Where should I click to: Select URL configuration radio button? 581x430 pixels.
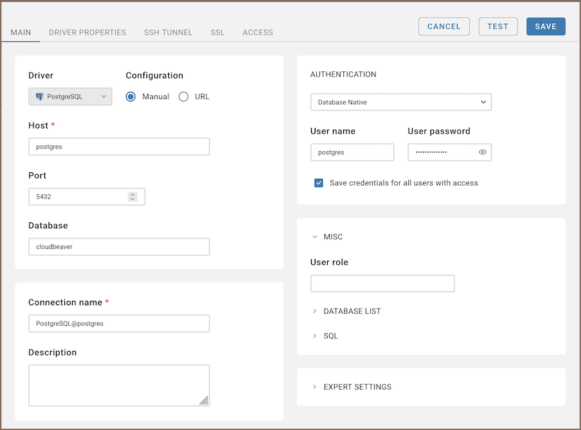point(184,96)
